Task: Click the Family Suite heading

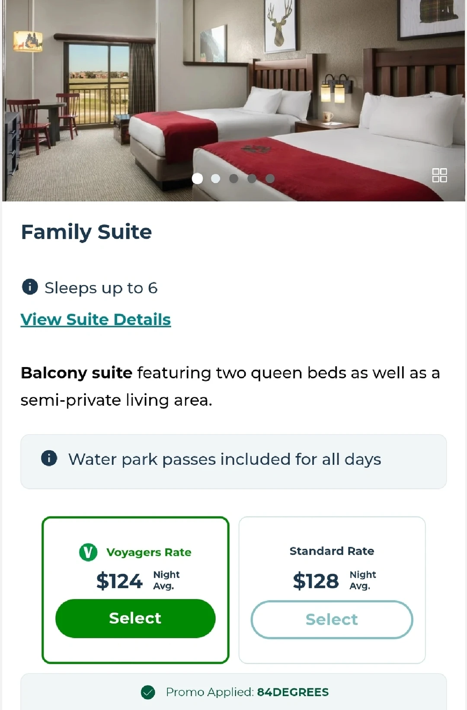Action: (86, 232)
